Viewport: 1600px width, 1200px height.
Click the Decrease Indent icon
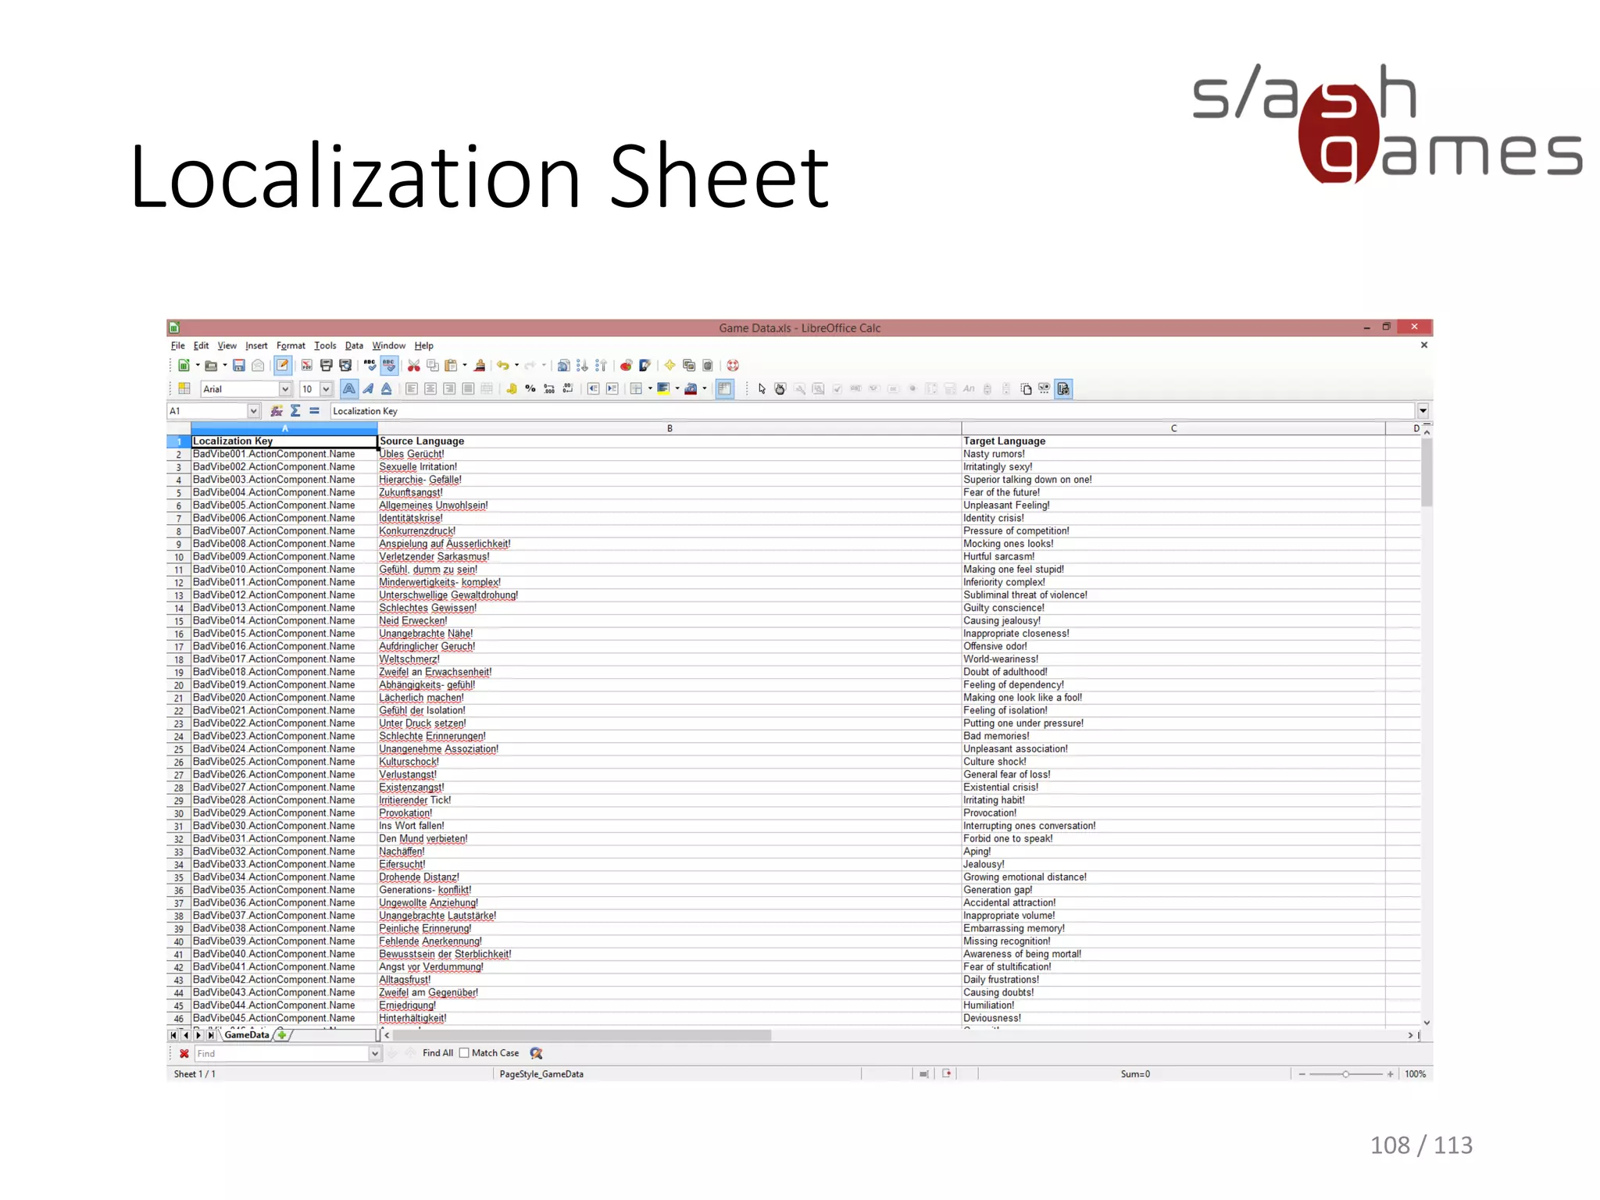click(x=594, y=389)
